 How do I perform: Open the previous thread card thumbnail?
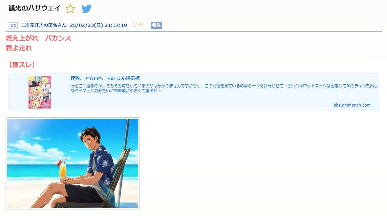point(40,92)
